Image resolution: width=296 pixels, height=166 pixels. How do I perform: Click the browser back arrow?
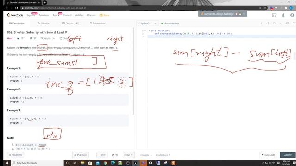coord(6,8)
